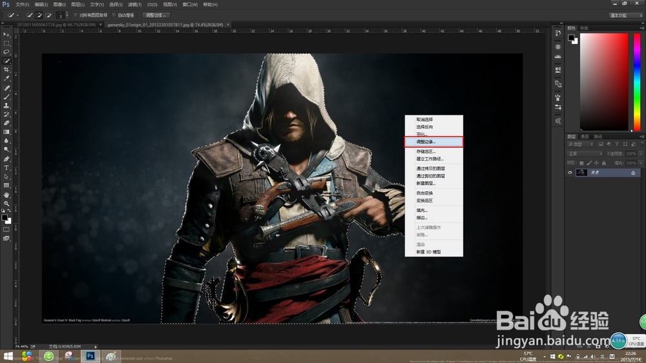This screenshot has height=363, width=646.
Task: Select the Rectangle shape tool
Action: coord(6,186)
